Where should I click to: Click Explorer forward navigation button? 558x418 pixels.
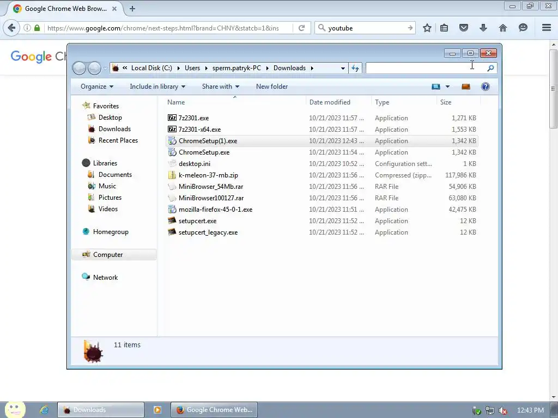pos(94,68)
